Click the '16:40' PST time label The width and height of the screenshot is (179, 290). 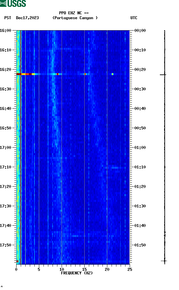point(6,109)
